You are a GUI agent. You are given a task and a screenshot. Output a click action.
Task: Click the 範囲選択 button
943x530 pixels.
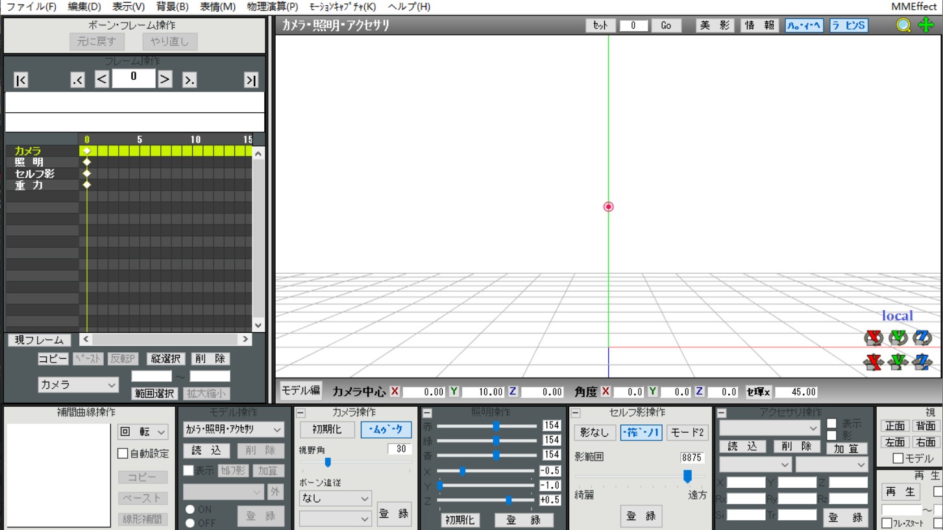154,393
